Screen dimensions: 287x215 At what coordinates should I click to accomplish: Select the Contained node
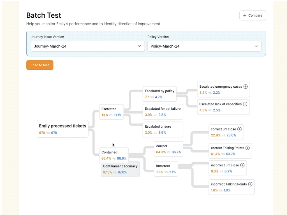pyautogui.click(x=114, y=155)
